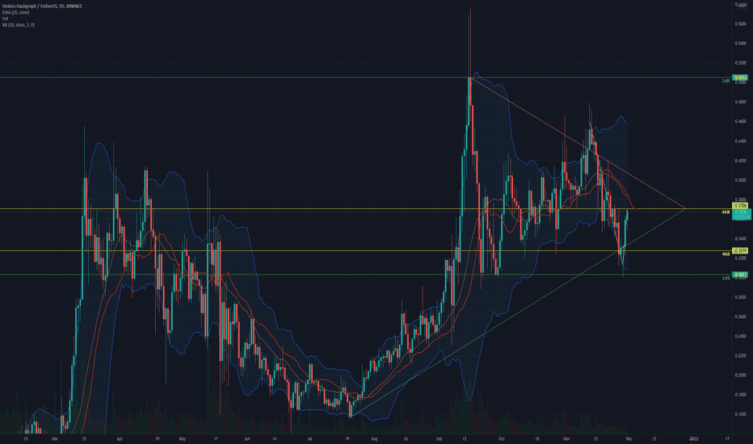Click the Dec label on time axis
753x444 pixels.
coord(629,438)
